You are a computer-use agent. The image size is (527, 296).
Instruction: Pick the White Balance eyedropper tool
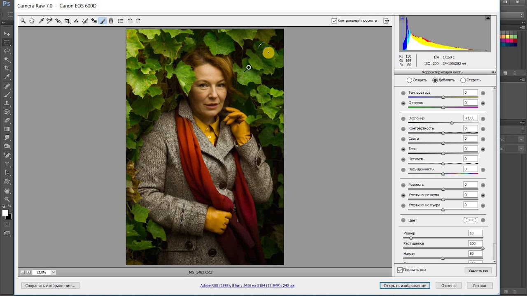coord(41,21)
